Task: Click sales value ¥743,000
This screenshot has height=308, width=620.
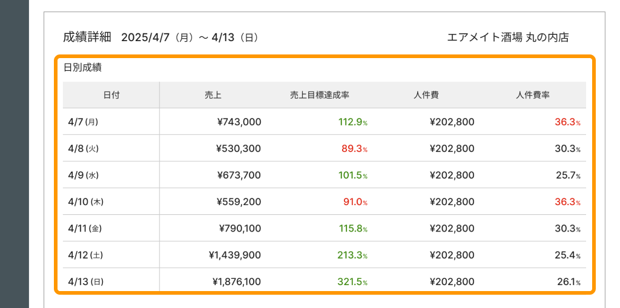Action: 239,122
